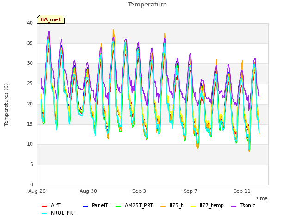Screen dimensions: 296x222
Task: Click the blue PanelT color marker
Action: point(85,206)
